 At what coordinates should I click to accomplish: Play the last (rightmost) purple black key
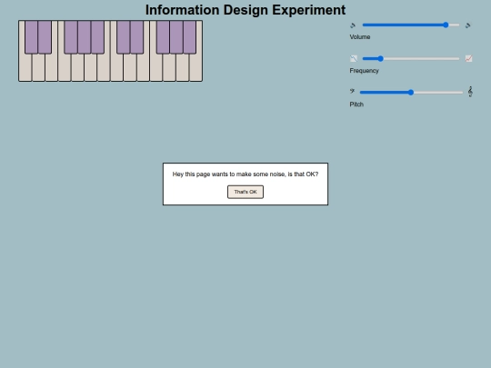190,37
